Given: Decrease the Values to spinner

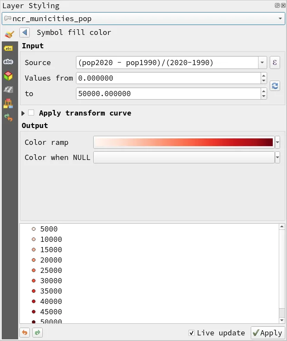Looking at the screenshot, I should (264, 96).
